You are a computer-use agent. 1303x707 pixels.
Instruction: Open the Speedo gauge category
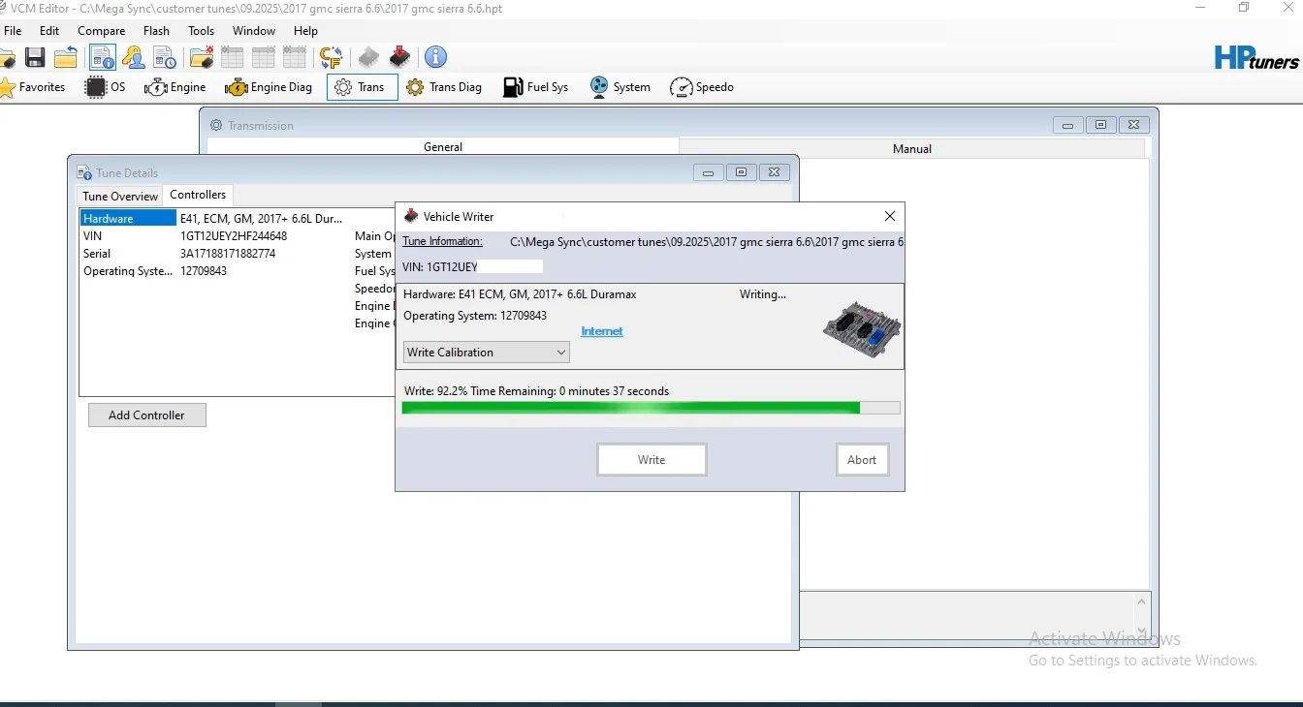pyautogui.click(x=702, y=87)
